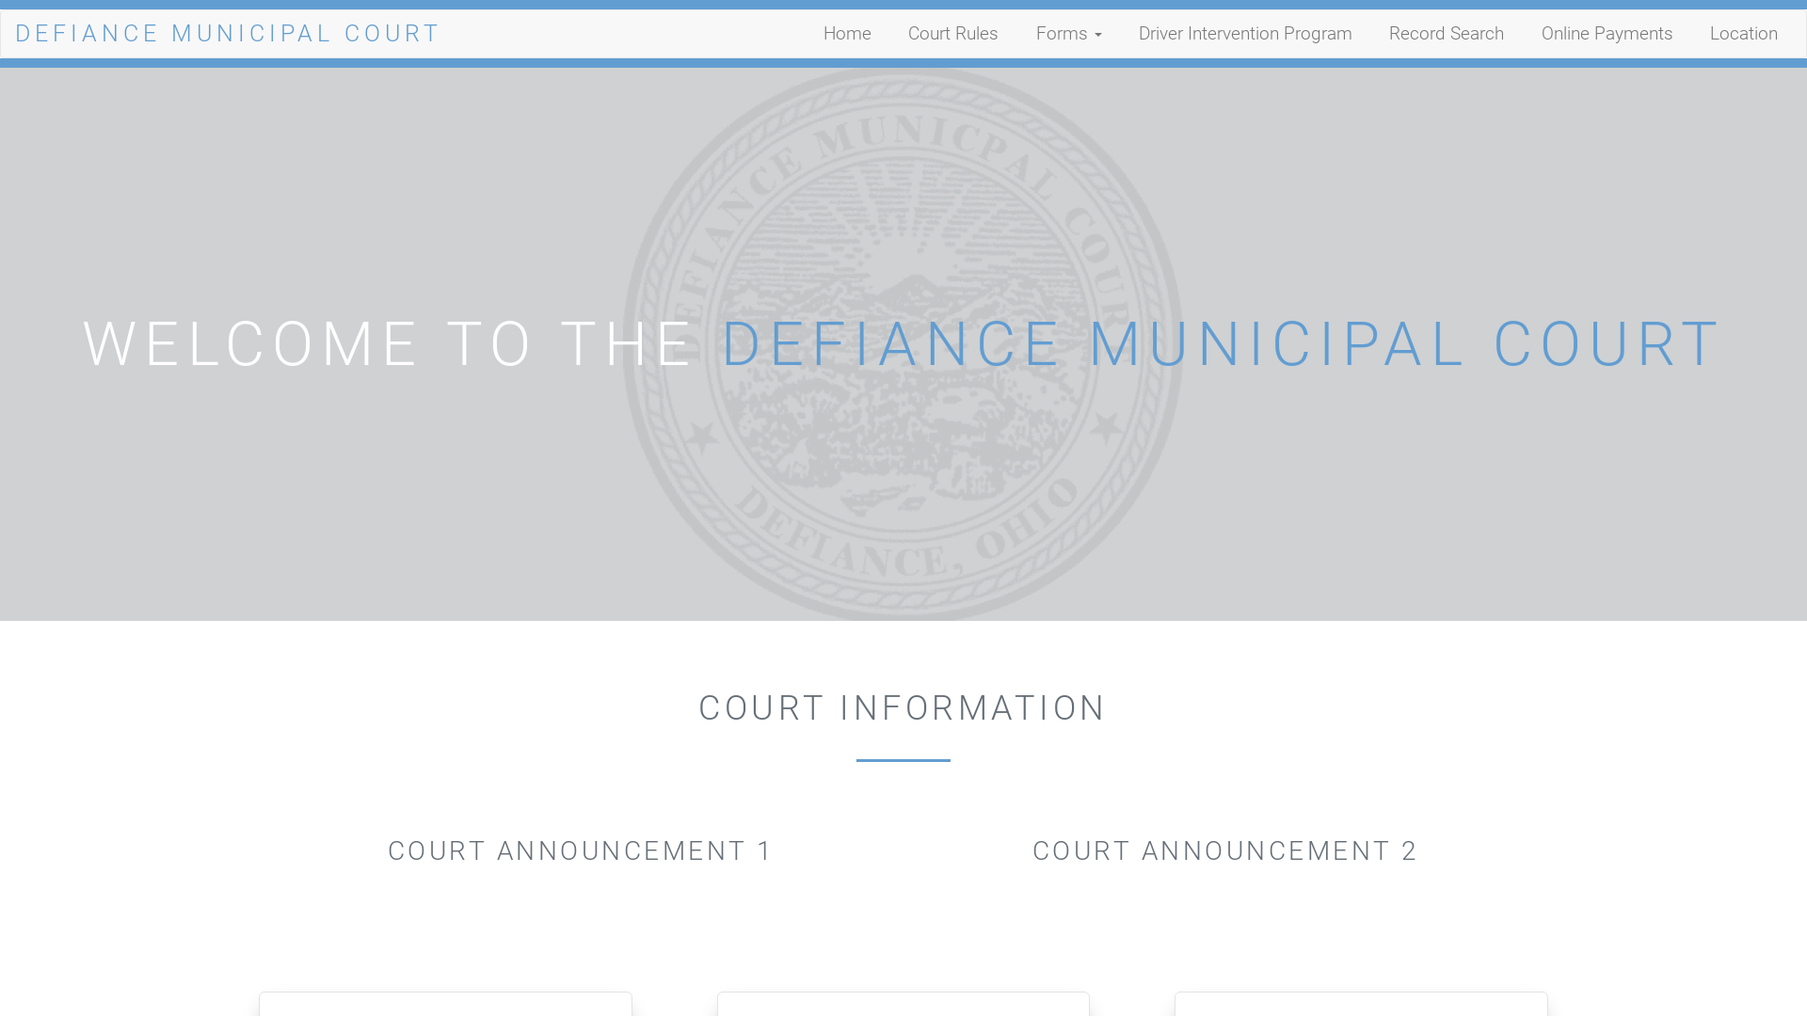This screenshot has width=1807, height=1016.
Task: Click the Court Announcement 2 heading
Action: coord(1224,851)
